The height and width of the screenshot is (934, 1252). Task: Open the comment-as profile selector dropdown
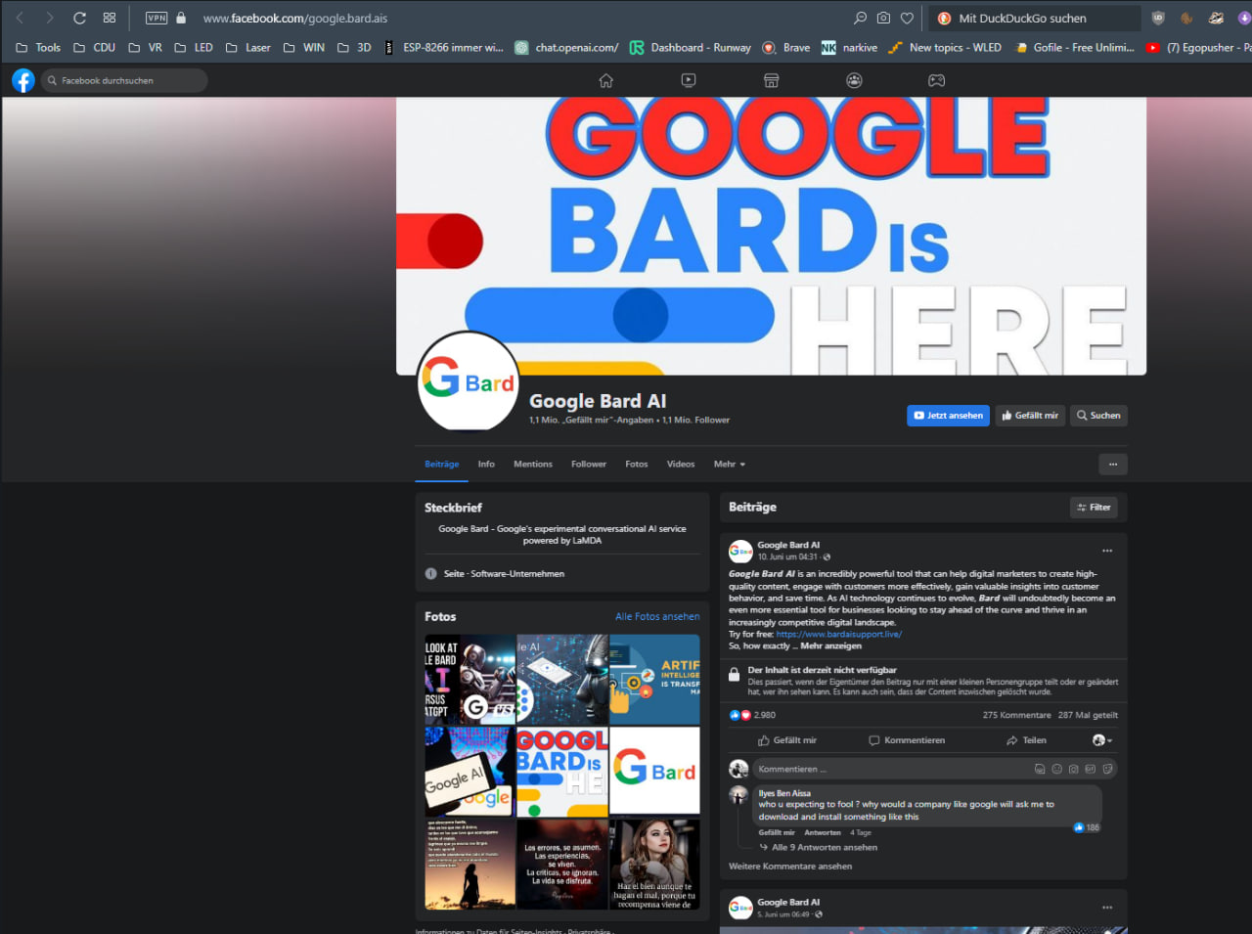pyautogui.click(x=1102, y=740)
